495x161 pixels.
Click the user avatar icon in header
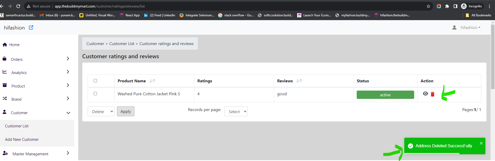(454, 27)
